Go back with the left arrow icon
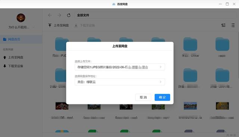The width and height of the screenshot is (239, 137). (x=50, y=15)
